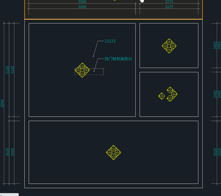Click the rightmost 5230 dimension on left side
This screenshot has width=221, height=196.
pyautogui.click(x=12, y=70)
